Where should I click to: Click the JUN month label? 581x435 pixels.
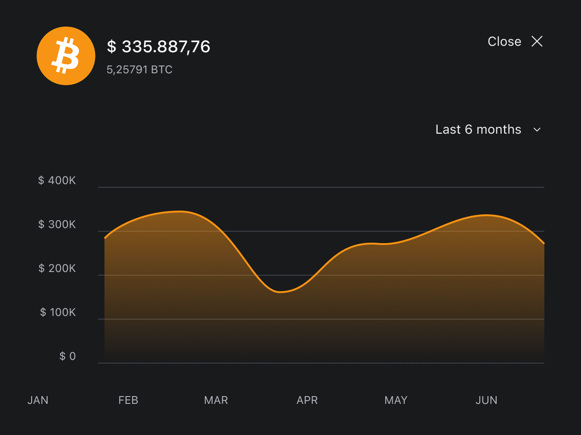tap(486, 400)
